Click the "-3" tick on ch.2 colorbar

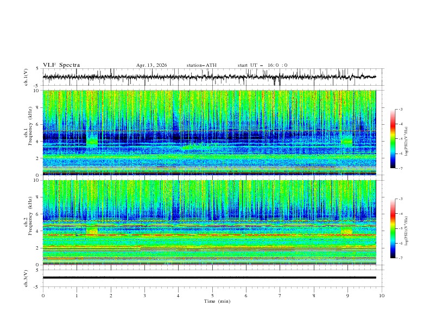pyautogui.click(x=400, y=199)
